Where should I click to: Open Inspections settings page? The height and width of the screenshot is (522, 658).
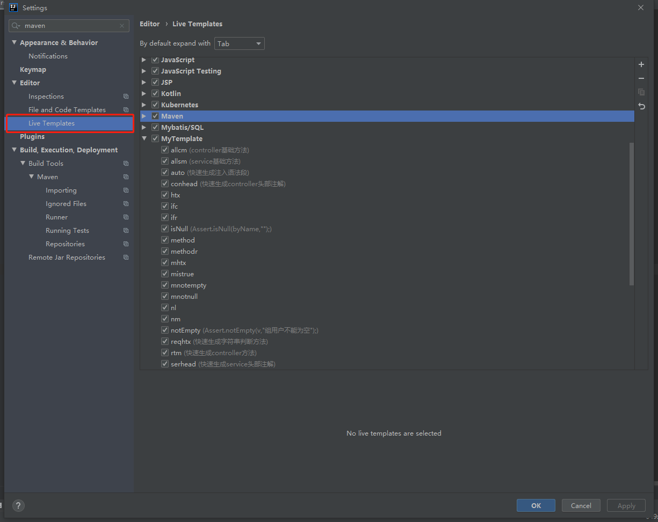pos(46,97)
